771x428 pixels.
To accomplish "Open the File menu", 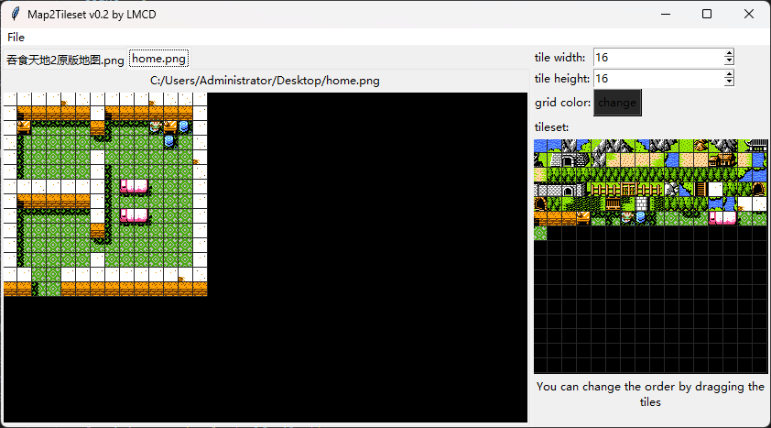I will 16,37.
